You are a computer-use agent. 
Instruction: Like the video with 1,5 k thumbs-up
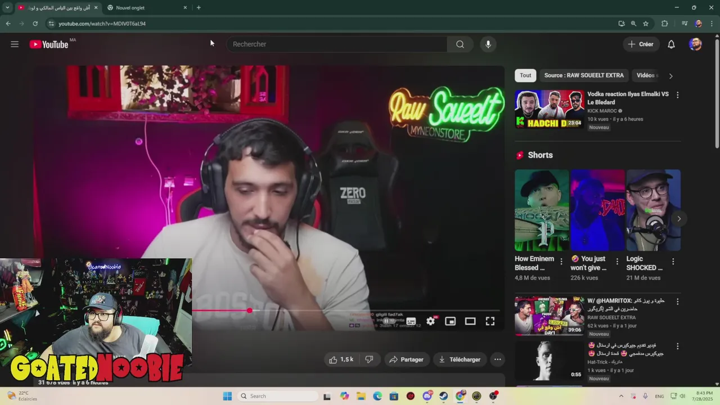click(x=341, y=359)
